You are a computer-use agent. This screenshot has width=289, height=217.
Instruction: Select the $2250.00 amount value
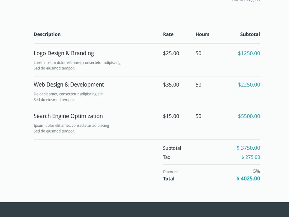pos(249,85)
